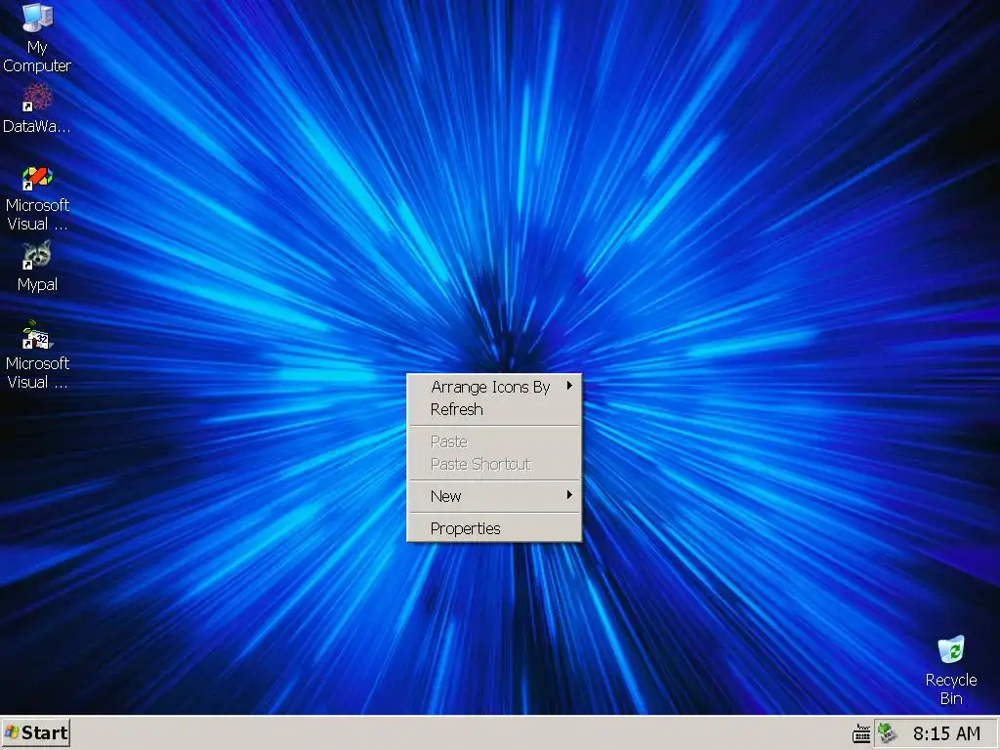Click the keyboard icon in the taskbar
This screenshot has height=750, width=1000.
[861, 734]
